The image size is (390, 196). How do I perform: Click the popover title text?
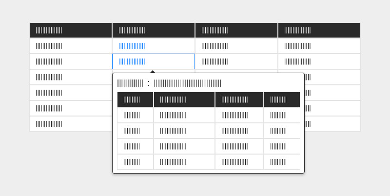click(130, 83)
